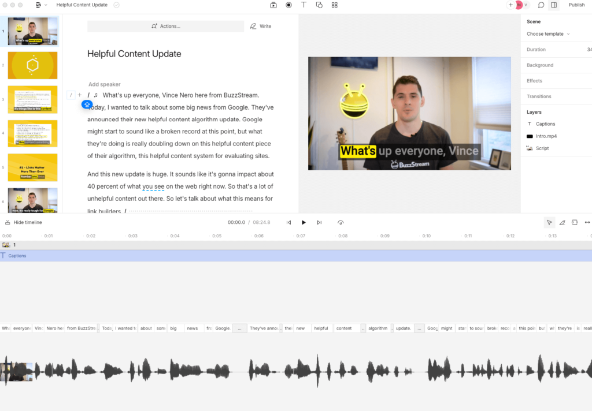Toggle the right properties sidebar
The image size is (592, 411).
(554, 5)
